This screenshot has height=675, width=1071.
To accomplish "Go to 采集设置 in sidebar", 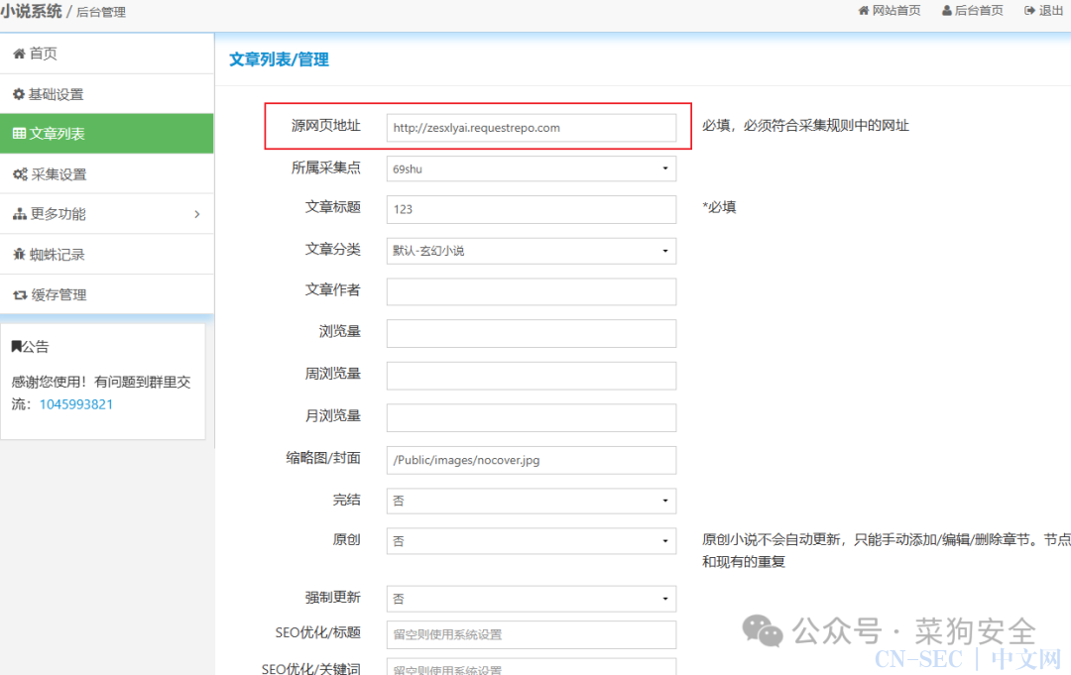I will point(106,174).
